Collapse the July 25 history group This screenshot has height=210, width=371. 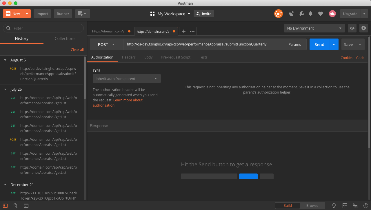[x=5, y=90]
